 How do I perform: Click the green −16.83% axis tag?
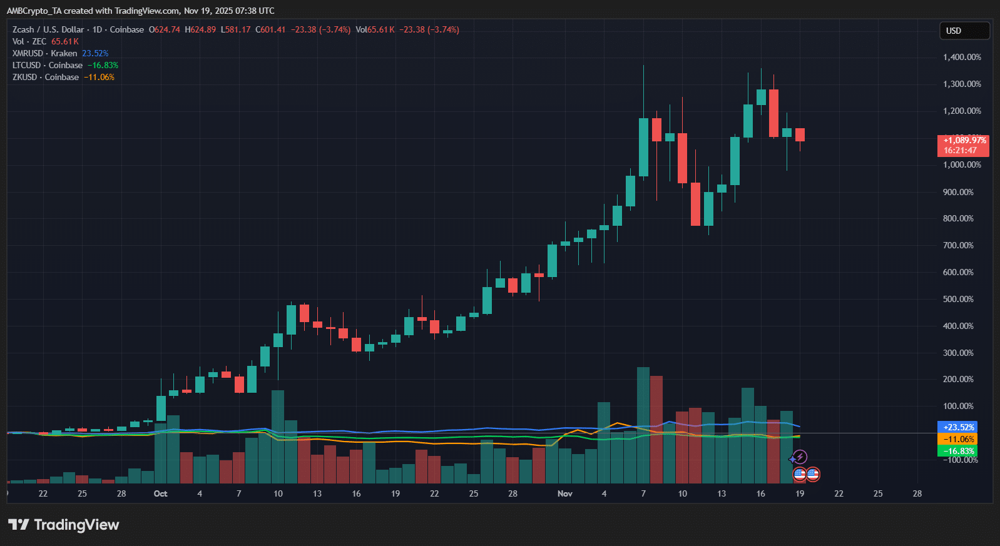958,451
